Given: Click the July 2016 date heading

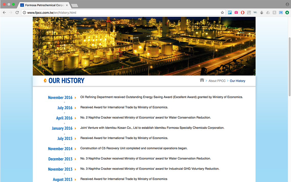Looking at the screenshot, I should (65, 108).
